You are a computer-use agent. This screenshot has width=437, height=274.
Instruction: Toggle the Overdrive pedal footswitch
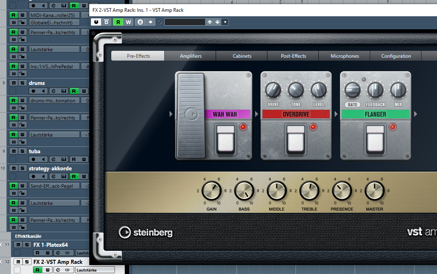click(x=296, y=139)
